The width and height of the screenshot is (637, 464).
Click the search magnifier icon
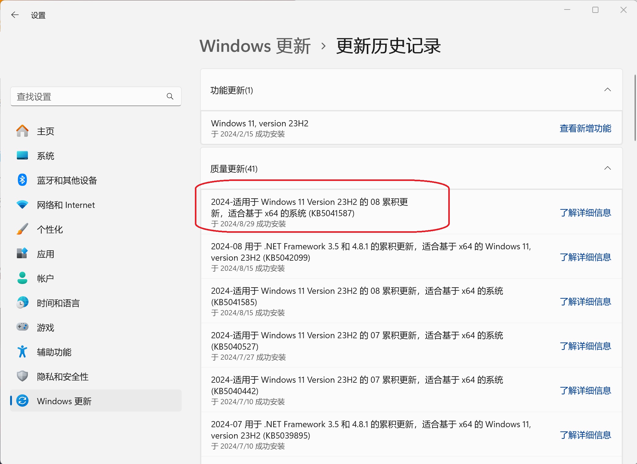click(x=170, y=97)
